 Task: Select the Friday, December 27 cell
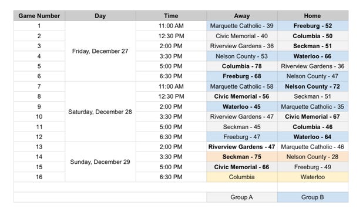[100, 51]
